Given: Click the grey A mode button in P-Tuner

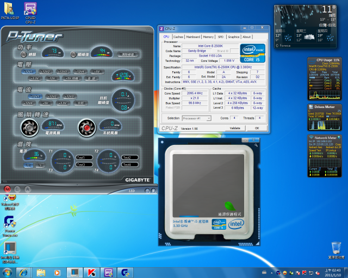Looking at the screenshot, I should click(x=28, y=189).
